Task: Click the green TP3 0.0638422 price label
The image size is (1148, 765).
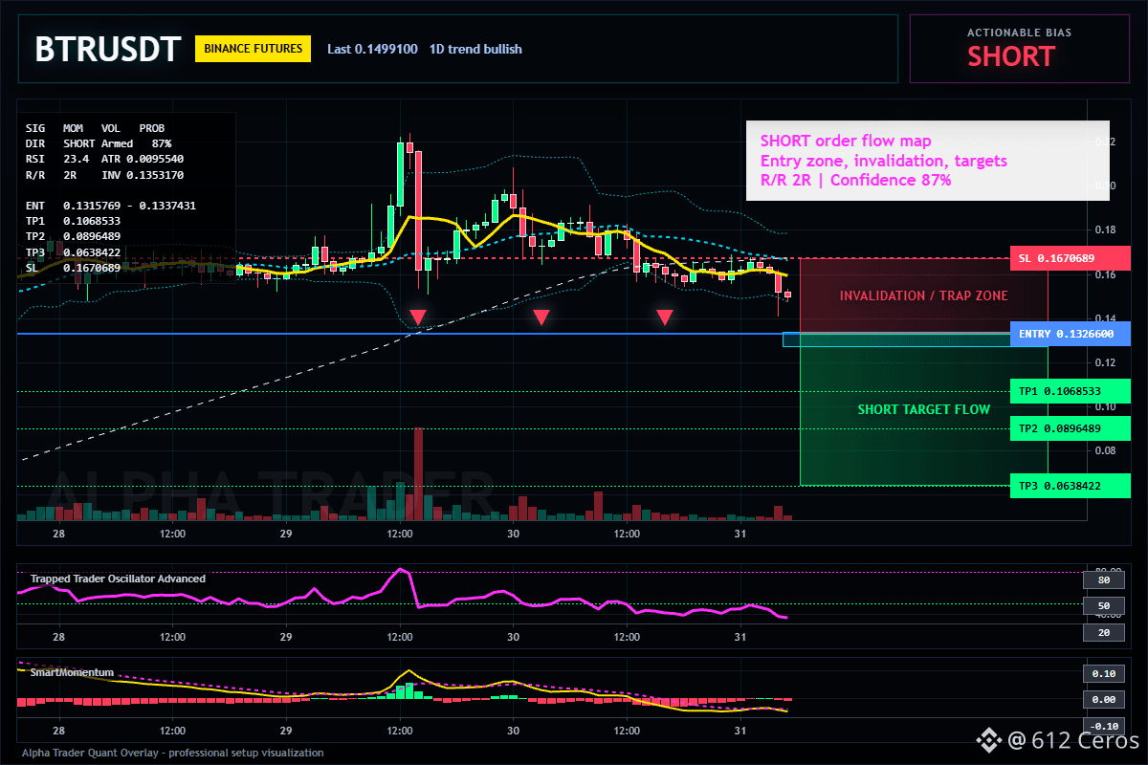Action: [x=1070, y=486]
